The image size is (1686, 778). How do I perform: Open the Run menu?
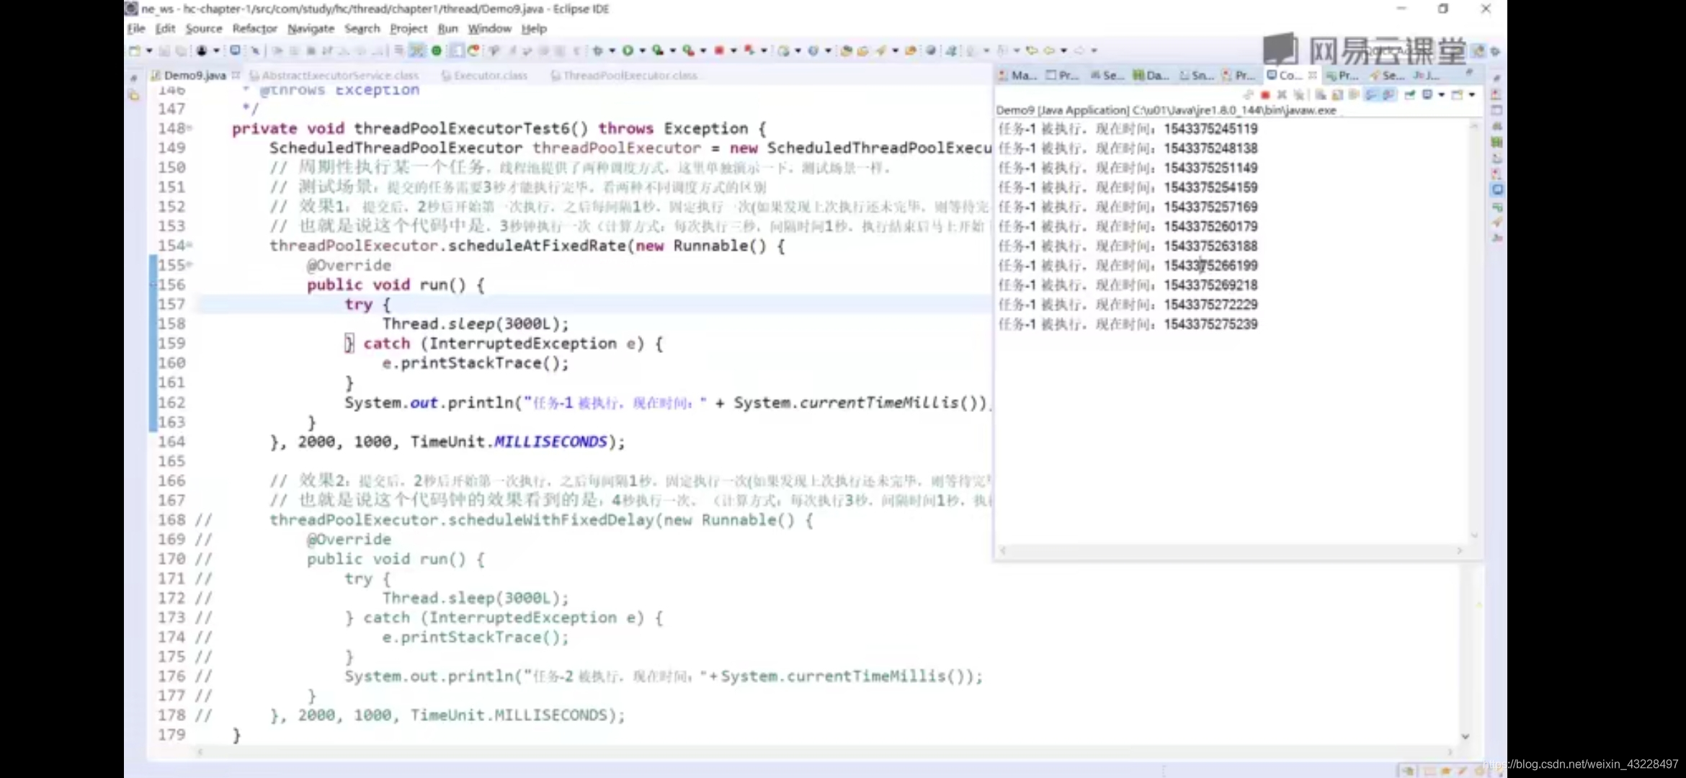click(x=447, y=28)
